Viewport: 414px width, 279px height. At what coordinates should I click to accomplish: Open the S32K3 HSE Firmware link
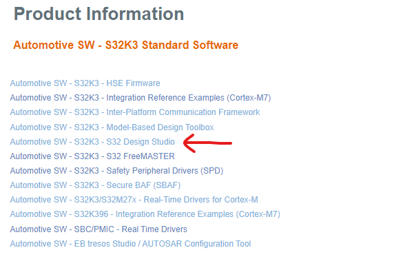point(85,83)
